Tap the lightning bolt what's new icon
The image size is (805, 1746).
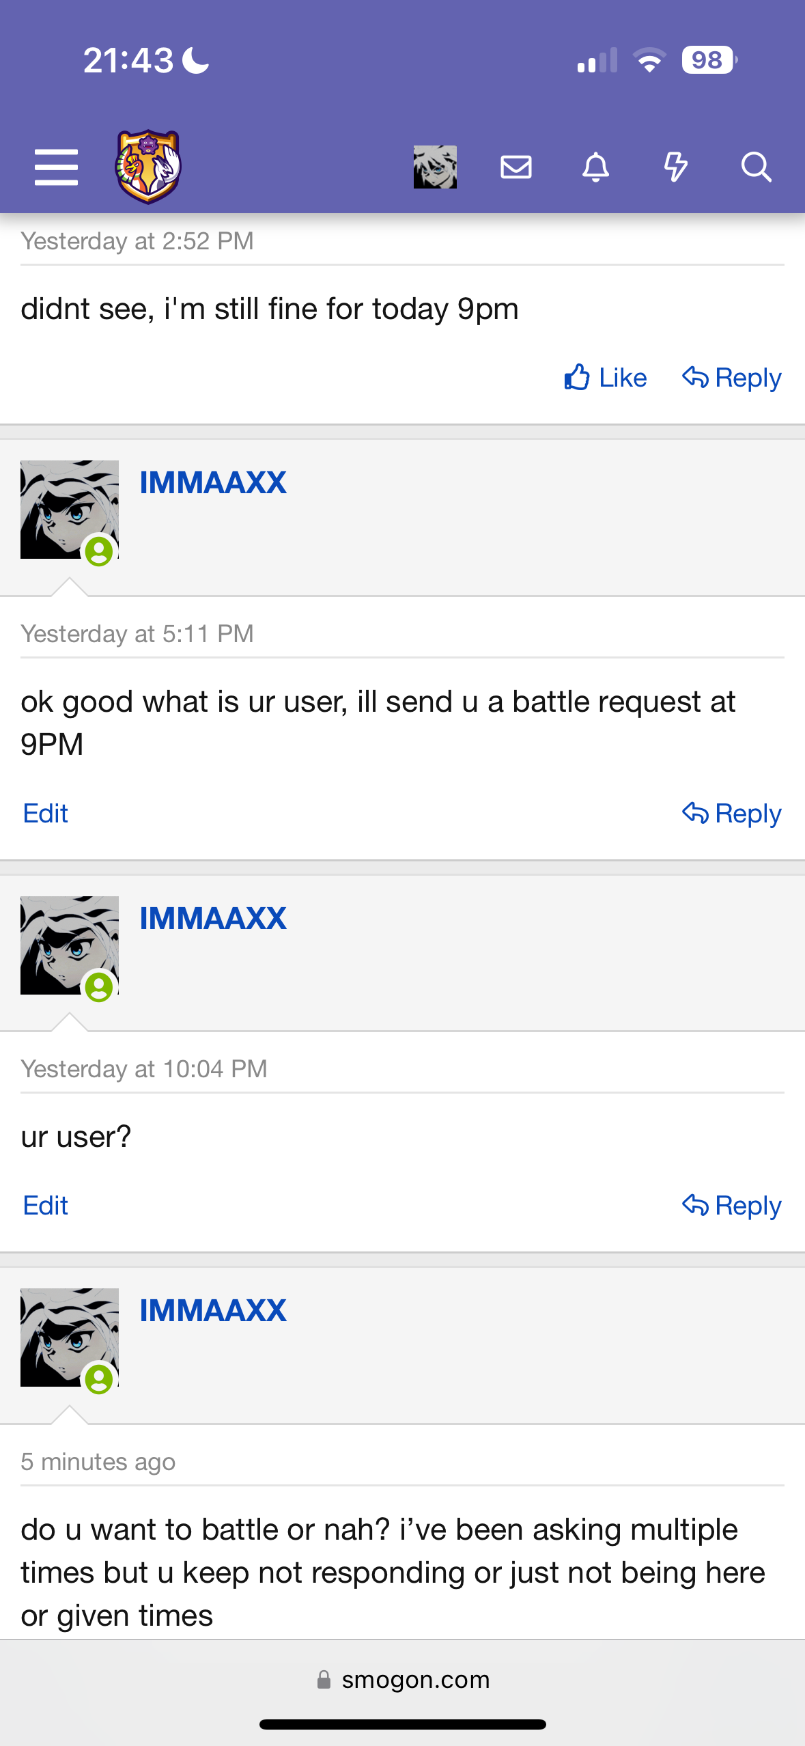pos(675,167)
